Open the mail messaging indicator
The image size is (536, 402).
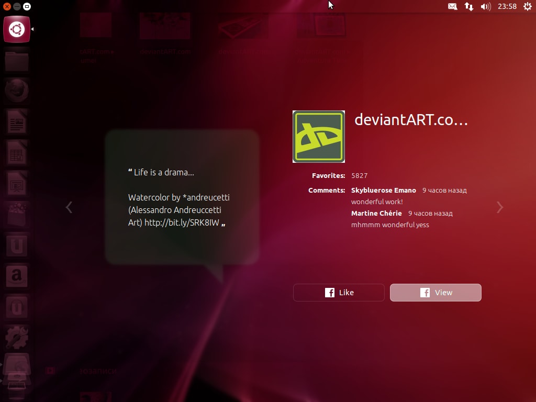[x=452, y=6]
